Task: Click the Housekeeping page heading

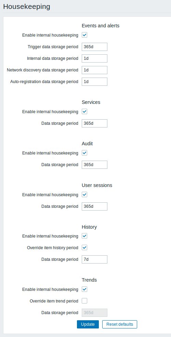Action: tap(27, 6)
